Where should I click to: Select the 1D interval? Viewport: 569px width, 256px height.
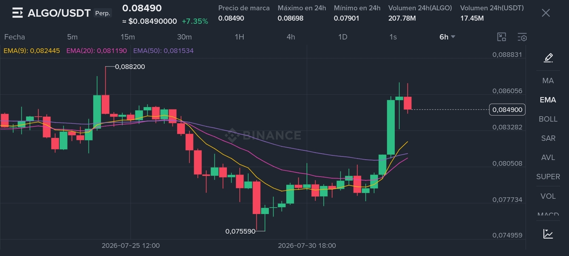[342, 37]
